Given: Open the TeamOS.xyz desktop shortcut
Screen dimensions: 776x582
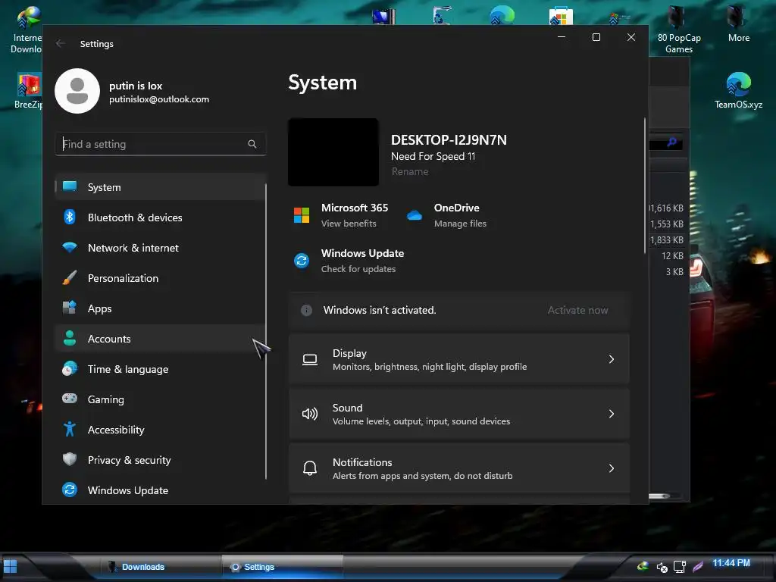Looking at the screenshot, I should coord(738,91).
